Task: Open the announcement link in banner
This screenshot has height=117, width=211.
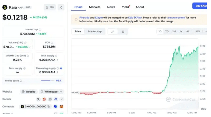Action: (176, 18)
